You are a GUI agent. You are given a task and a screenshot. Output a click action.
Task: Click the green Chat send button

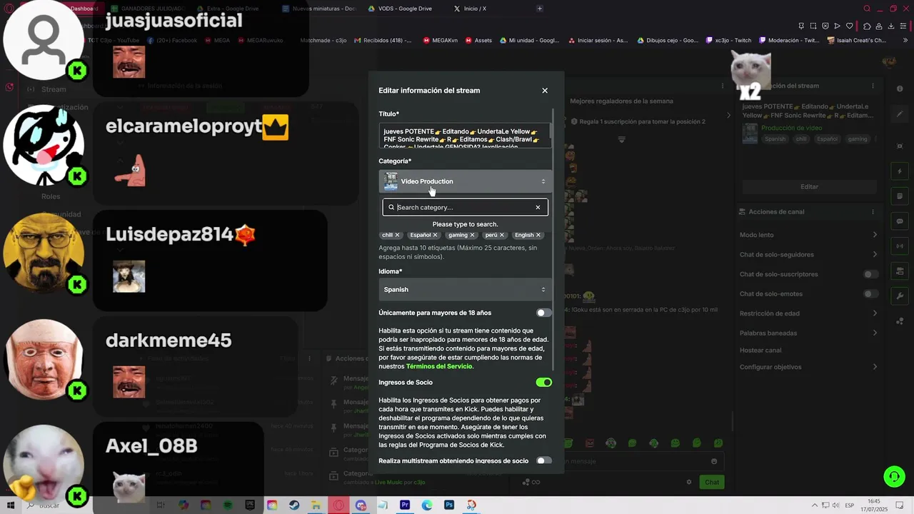712,482
